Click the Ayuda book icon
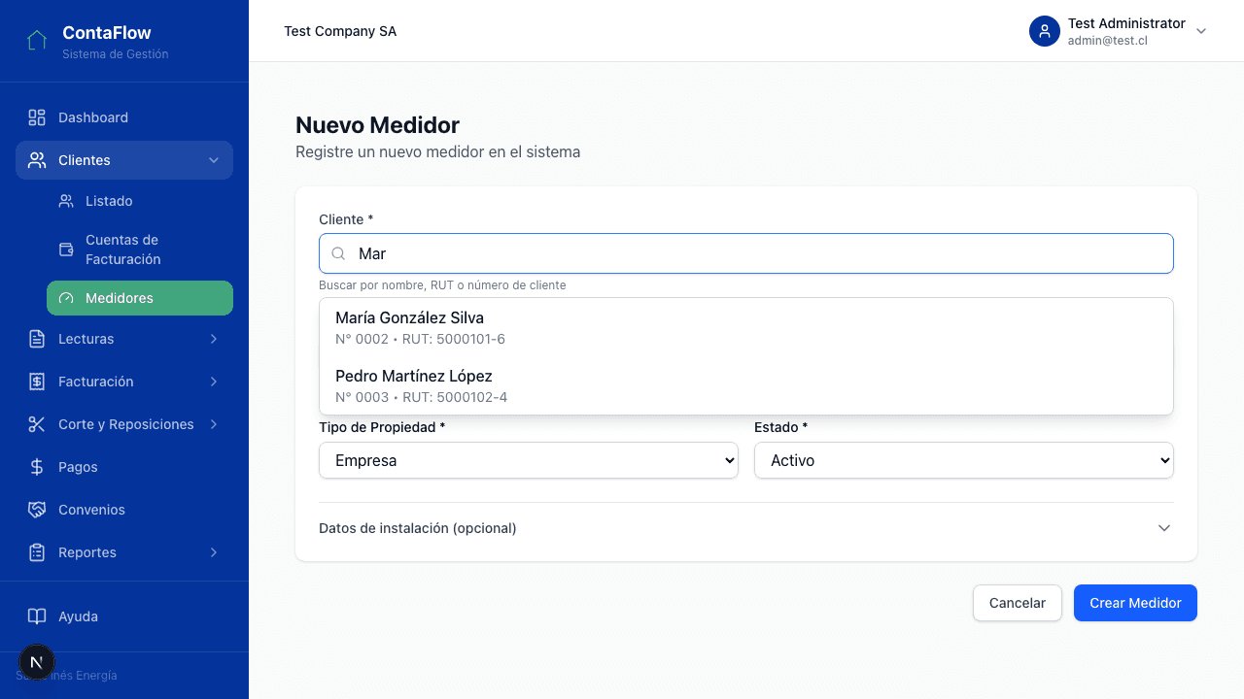The height and width of the screenshot is (699, 1244). [x=37, y=616]
